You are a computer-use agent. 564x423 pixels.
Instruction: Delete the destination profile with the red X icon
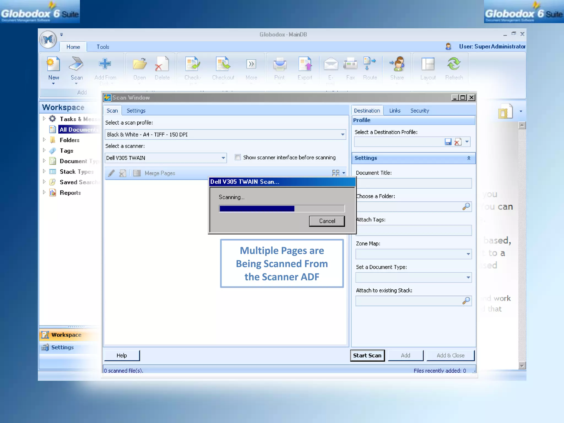pos(457,142)
